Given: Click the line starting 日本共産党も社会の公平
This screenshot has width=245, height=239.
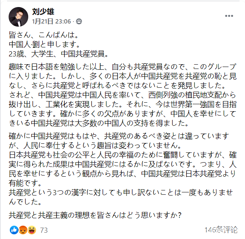Looking at the screenshot, I should (122, 154).
